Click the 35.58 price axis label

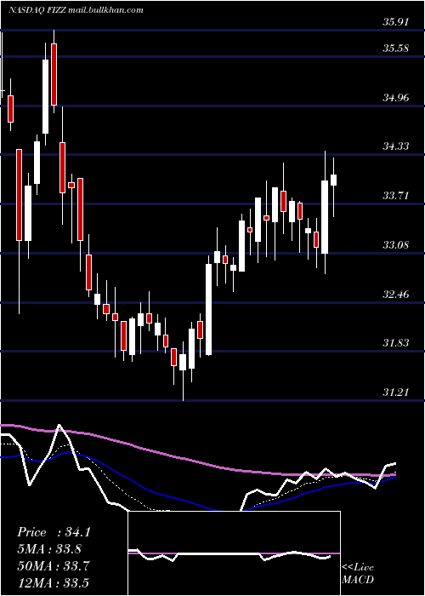(x=396, y=49)
